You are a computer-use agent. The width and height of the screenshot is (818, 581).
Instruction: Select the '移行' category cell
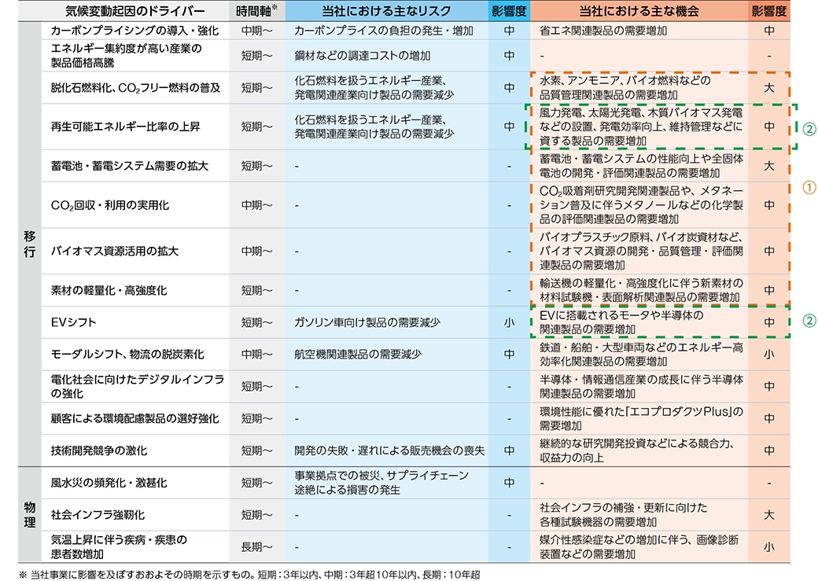pos(30,244)
